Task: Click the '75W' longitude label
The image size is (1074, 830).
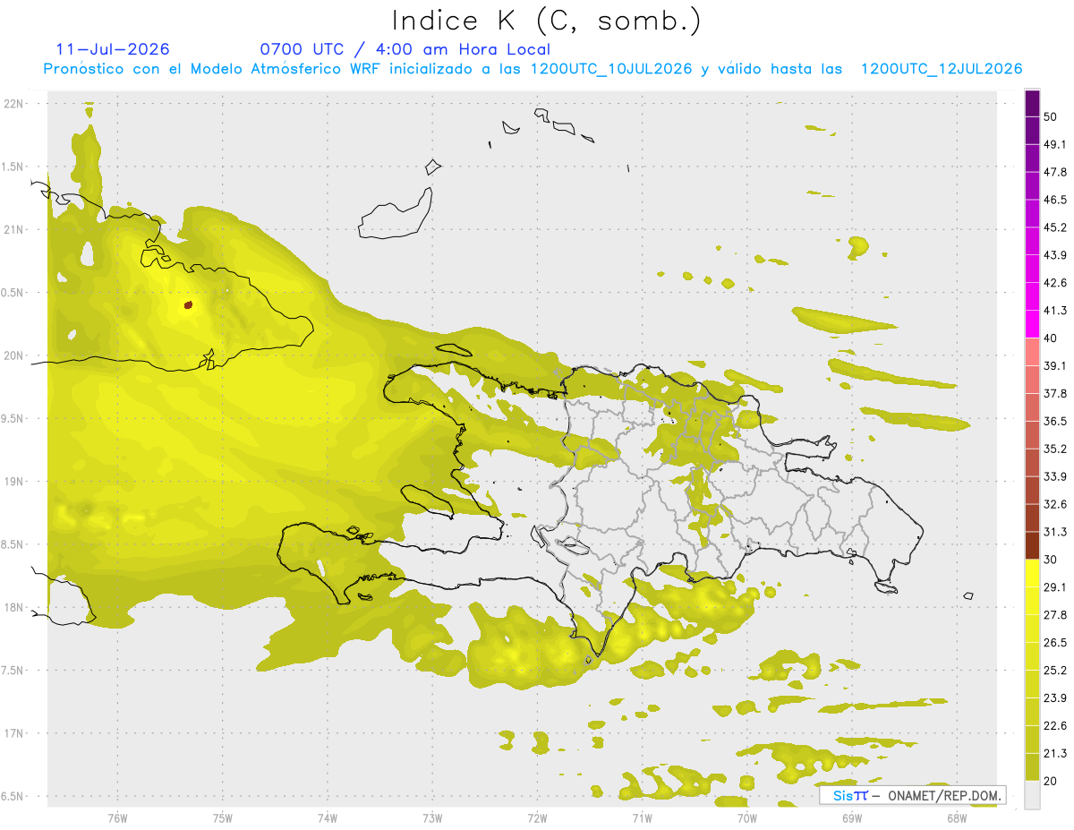Action: coord(222,818)
